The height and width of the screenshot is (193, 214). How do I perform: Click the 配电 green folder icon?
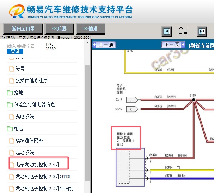10,129
